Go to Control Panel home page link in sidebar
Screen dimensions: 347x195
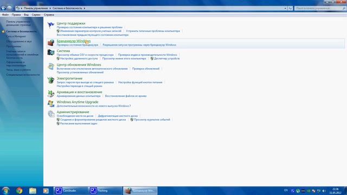coord(18,23)
